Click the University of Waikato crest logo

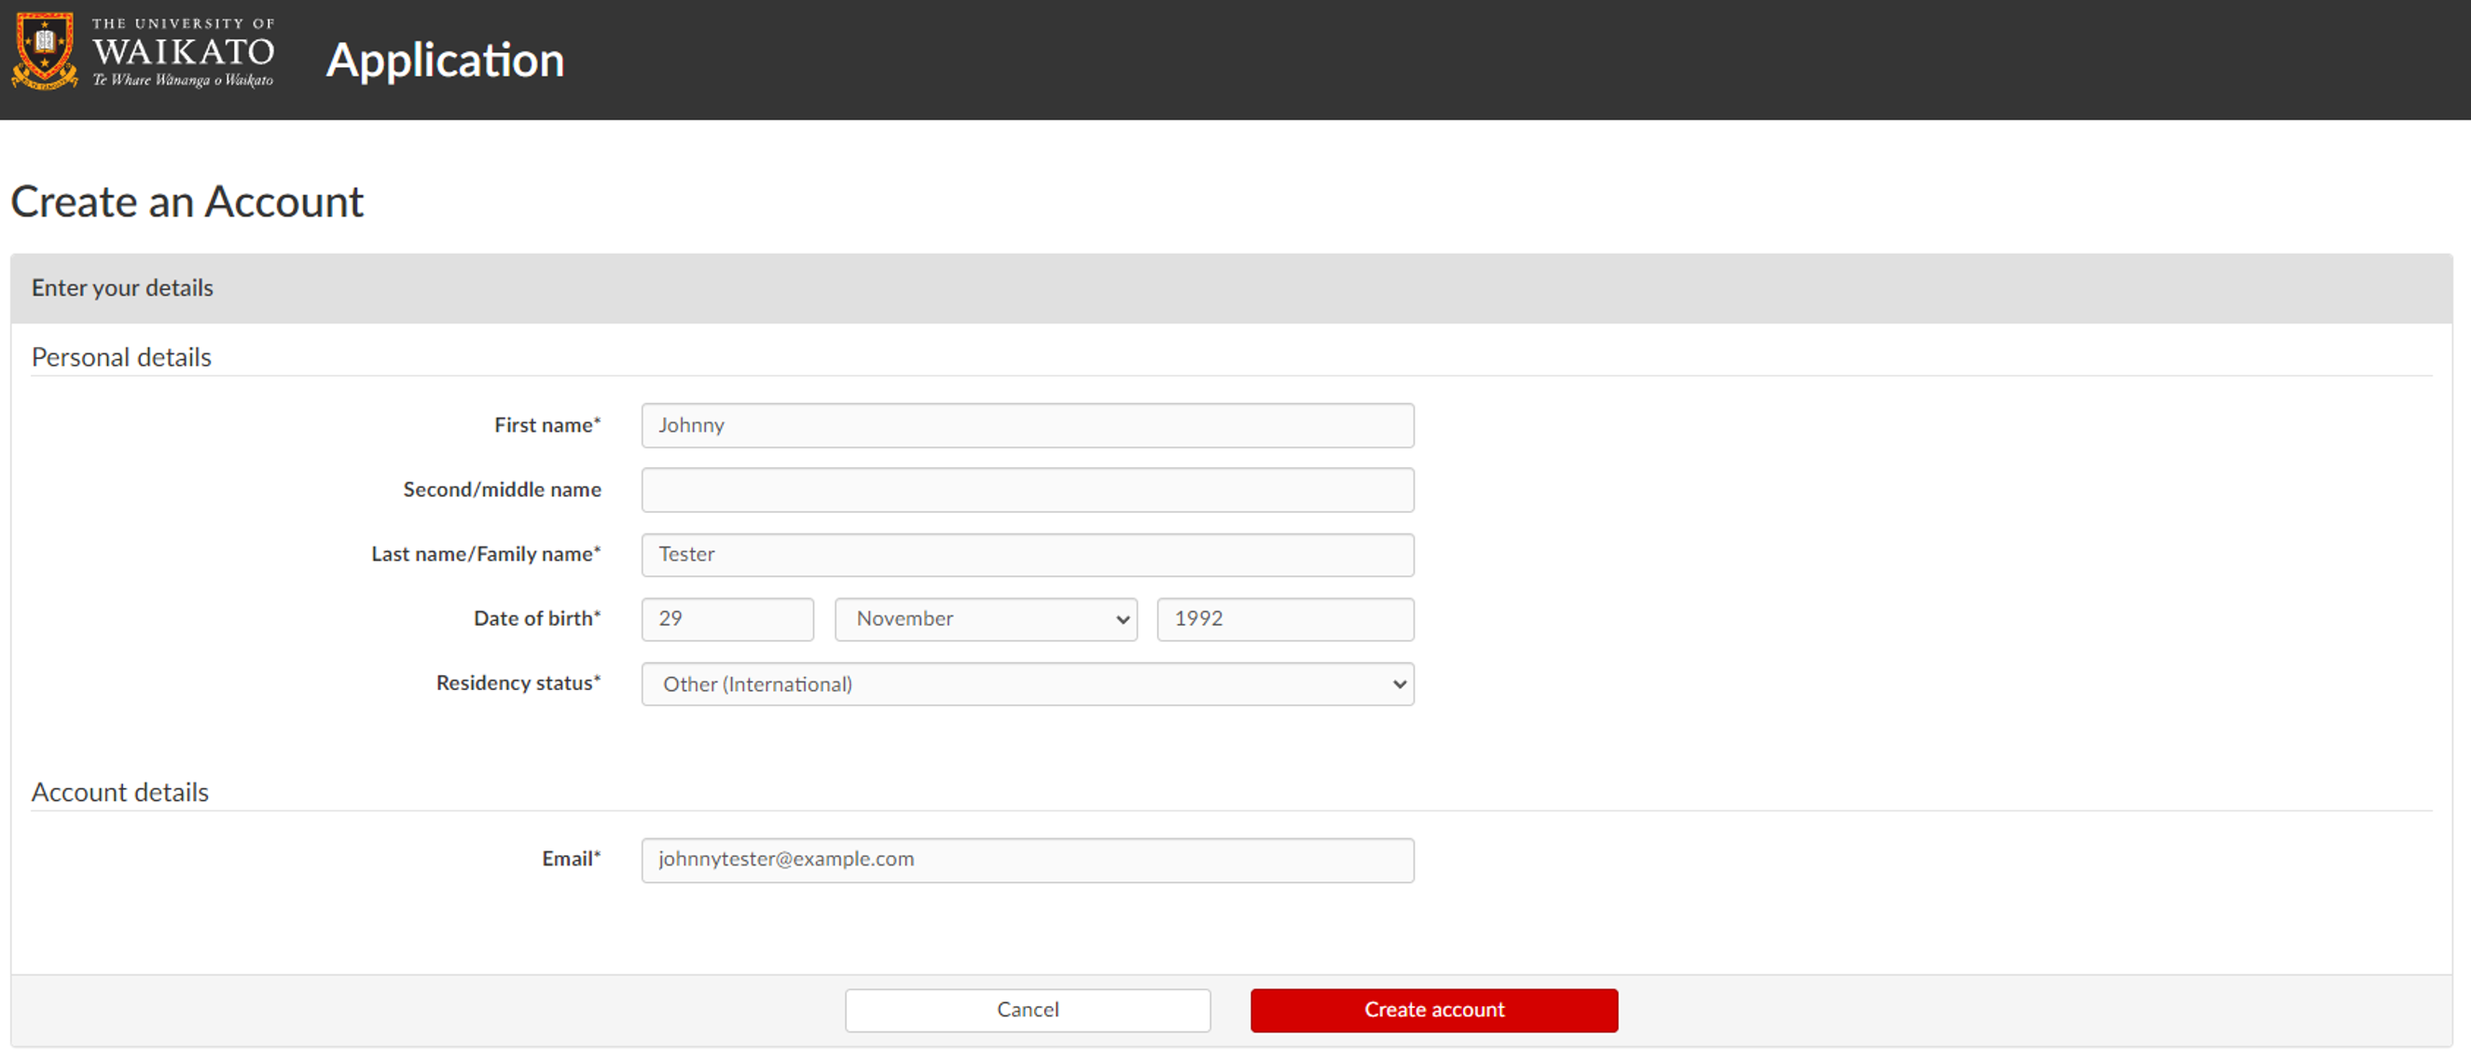(44, 52)
